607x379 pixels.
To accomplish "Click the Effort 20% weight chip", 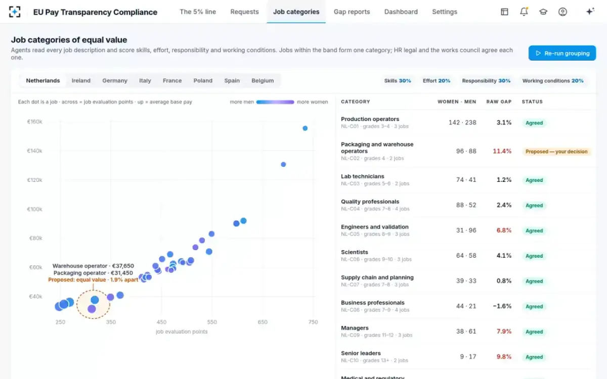I will [x=437, y=81].
